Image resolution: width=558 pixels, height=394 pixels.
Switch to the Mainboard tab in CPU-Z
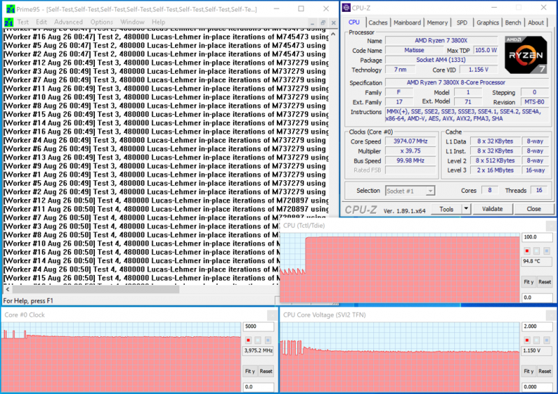(407, 22)
